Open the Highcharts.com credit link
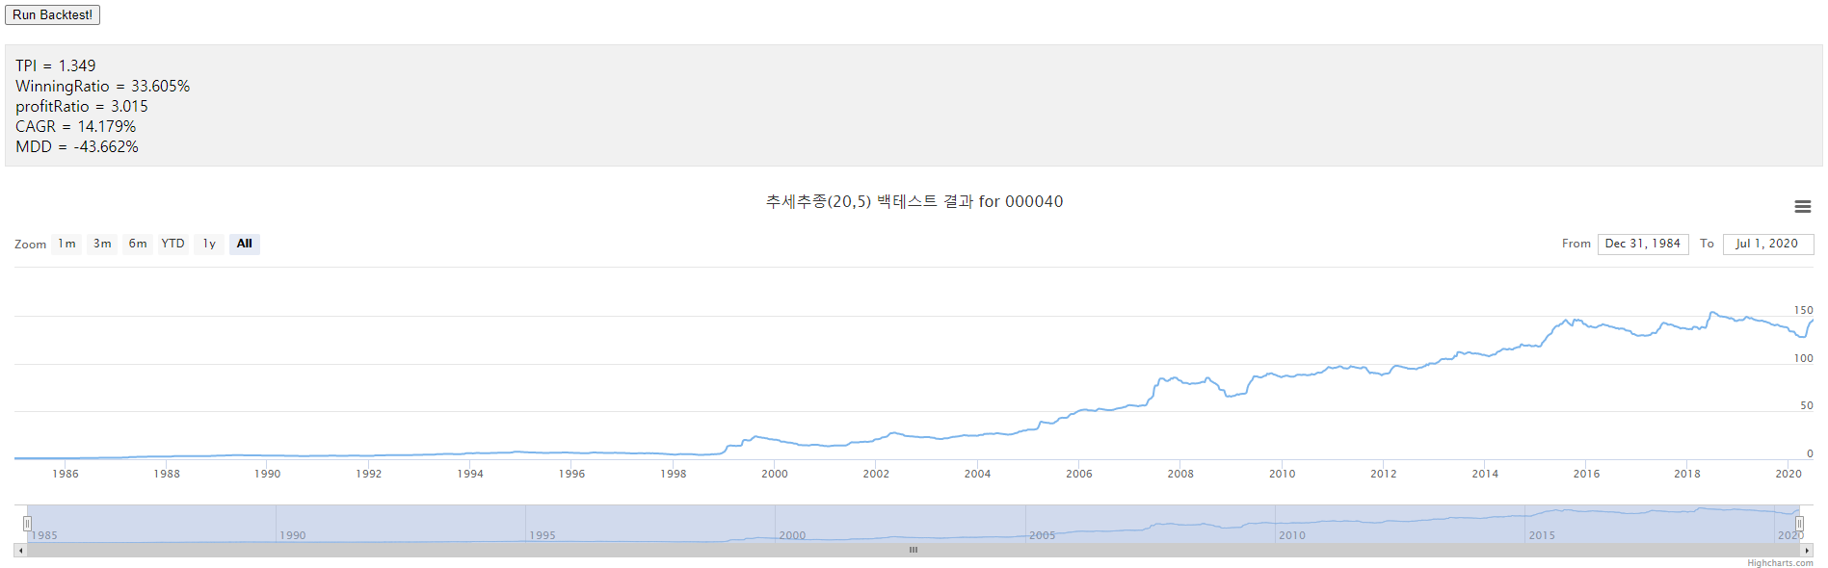This screenshot has width=1828, height=568. point(1780,563)
